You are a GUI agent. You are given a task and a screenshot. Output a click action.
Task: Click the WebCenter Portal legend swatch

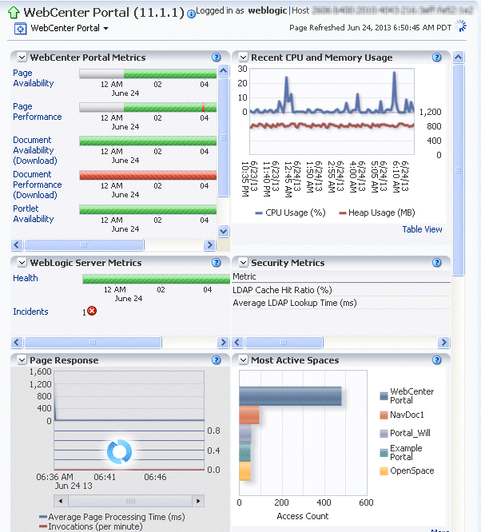(384, 396)
